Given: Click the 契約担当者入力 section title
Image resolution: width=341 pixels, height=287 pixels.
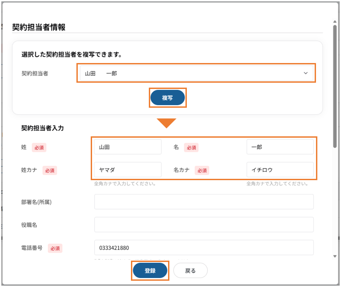Looking at the screenshot, I should coord(42,128).
